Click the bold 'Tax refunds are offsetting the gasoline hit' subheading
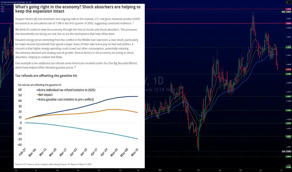The height and width of the screenshot is (172, 292). coord(46,76)
